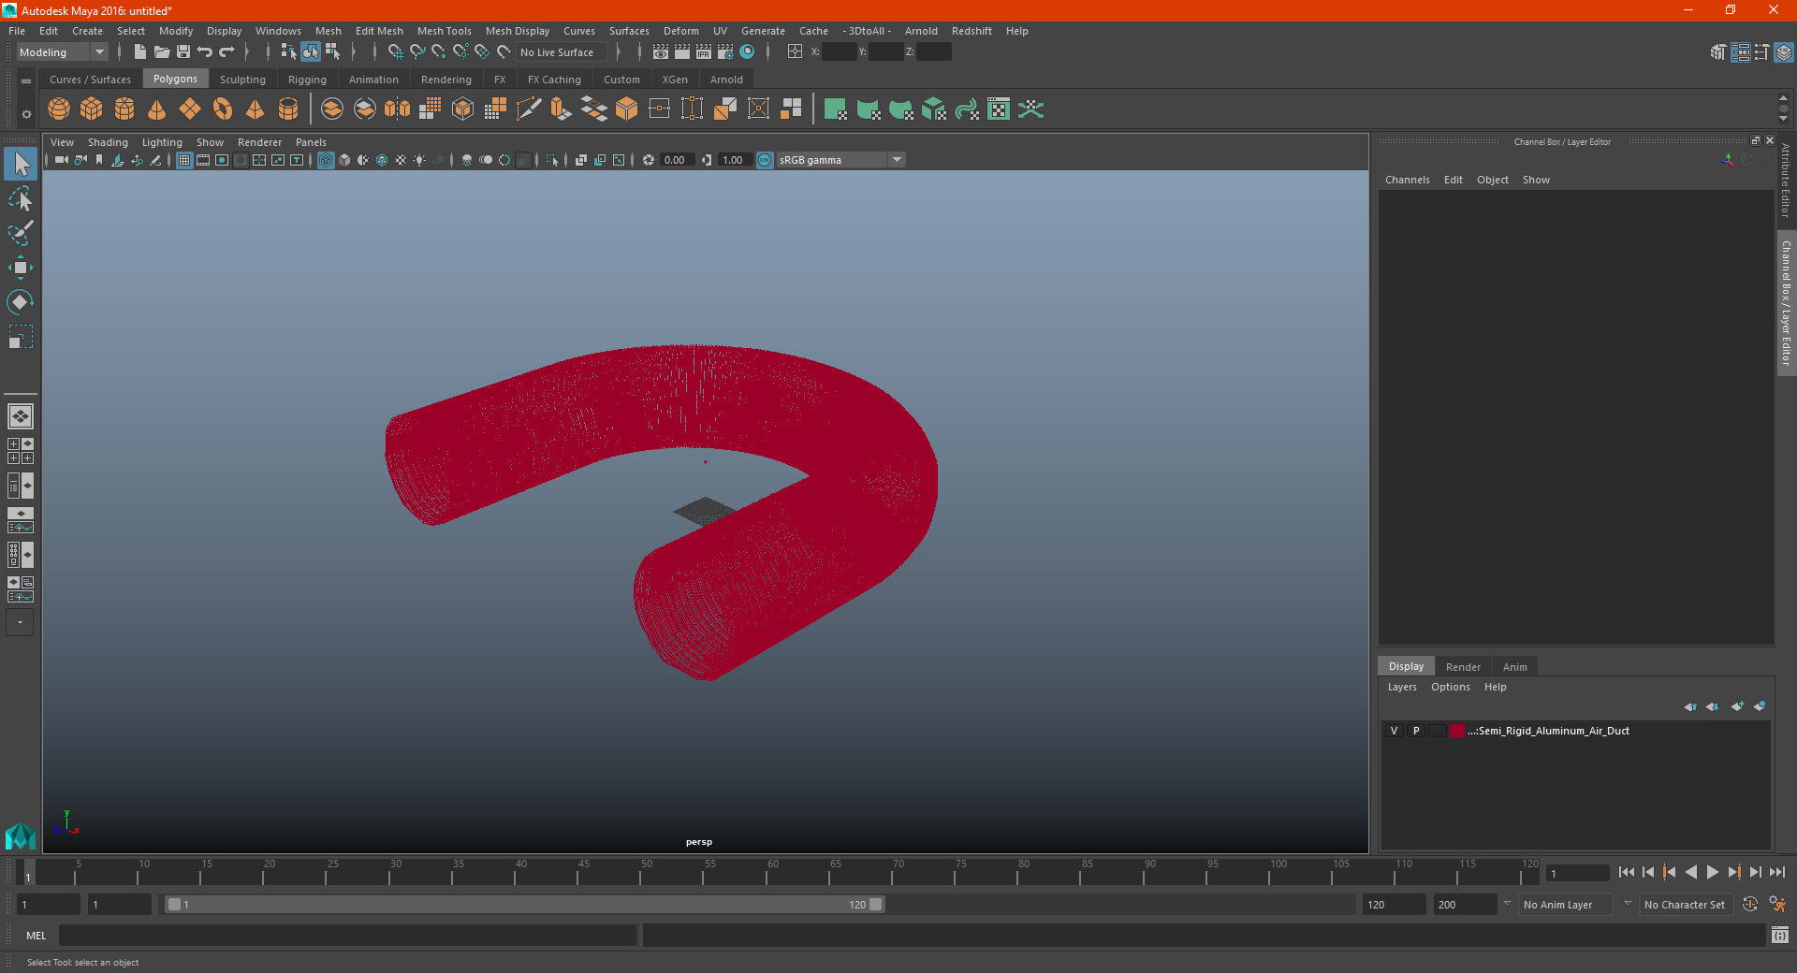
Task: Create a polygon pyramid from the shelf
Action: [x=256, y=109]
